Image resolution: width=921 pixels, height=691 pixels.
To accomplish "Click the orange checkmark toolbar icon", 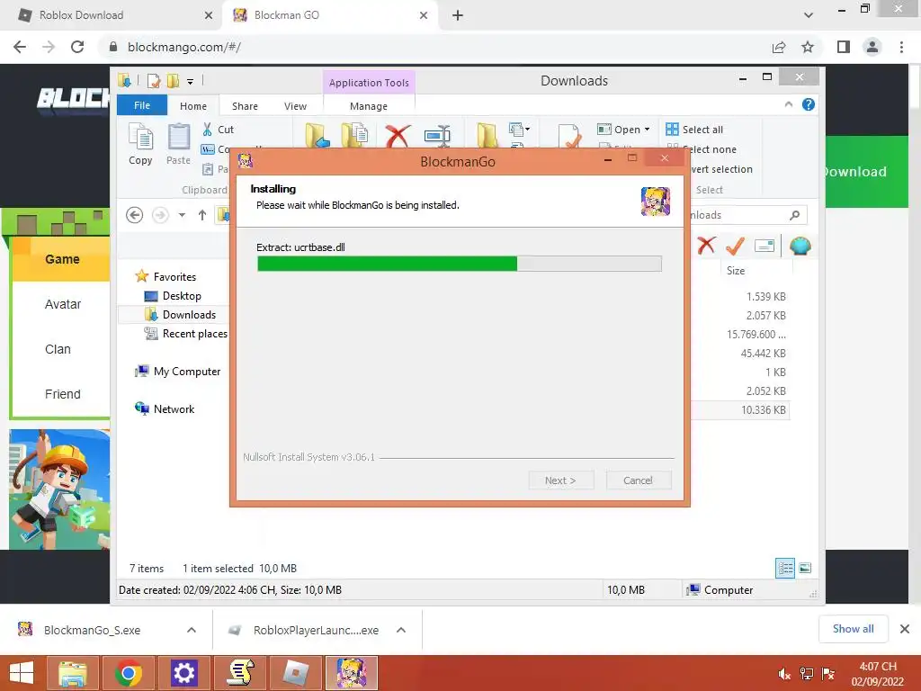I will pyautogui.click(x=736, y=246).
